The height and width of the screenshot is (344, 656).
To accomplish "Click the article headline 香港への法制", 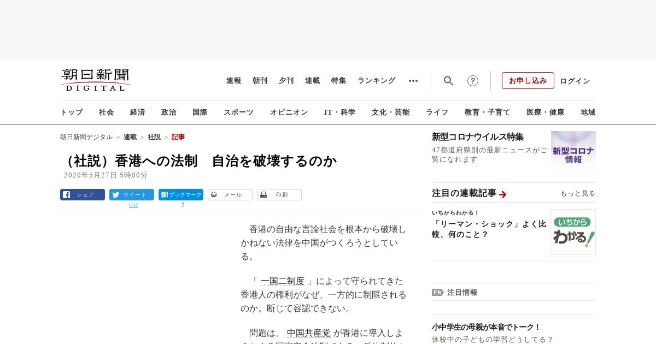I will [x=198, y=161].
